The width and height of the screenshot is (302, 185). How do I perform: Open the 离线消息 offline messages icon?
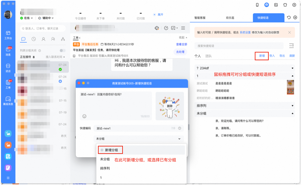click(8, 101)
